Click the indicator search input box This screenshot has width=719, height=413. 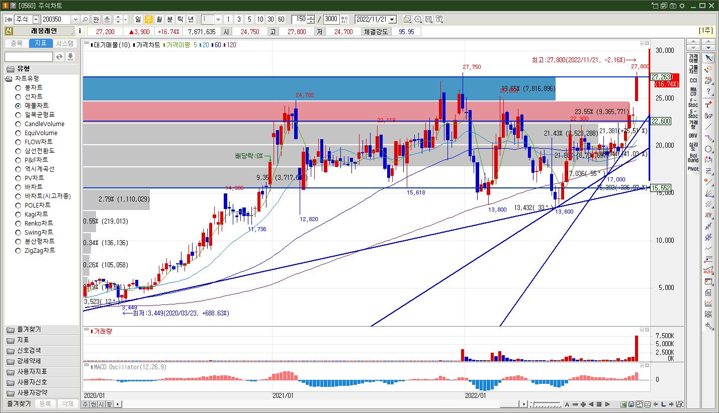tap(29, 57)
